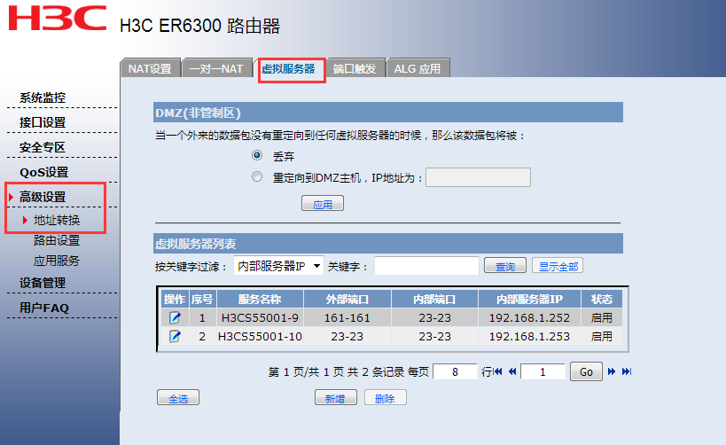Click the 全选 button

tap(178, 397)
